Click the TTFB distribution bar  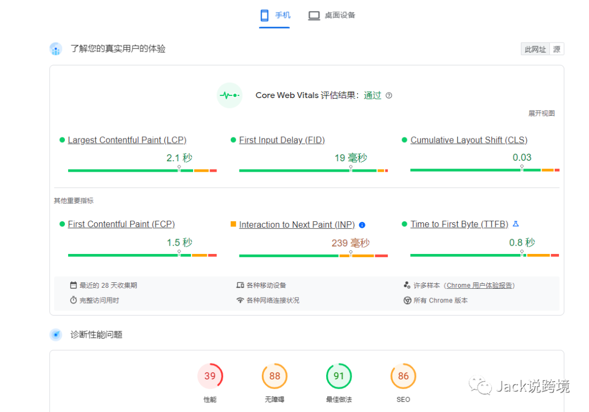point(485,255)
